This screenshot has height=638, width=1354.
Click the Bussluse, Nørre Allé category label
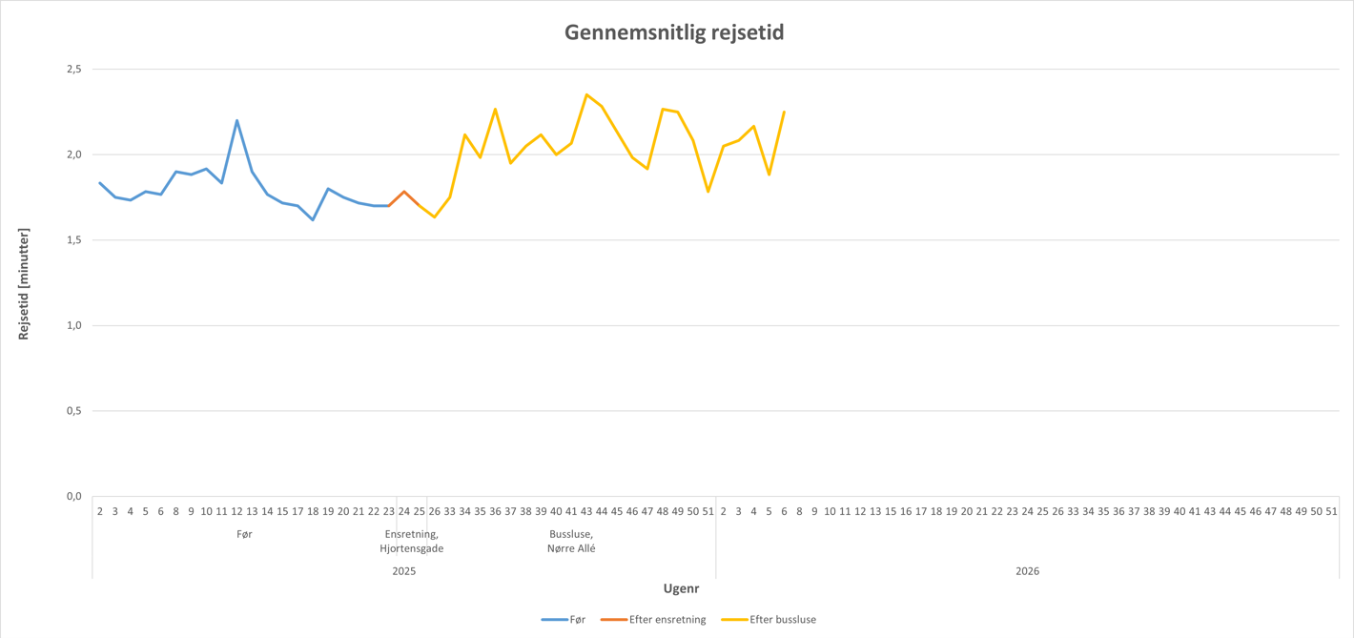[x=571, y=541]
